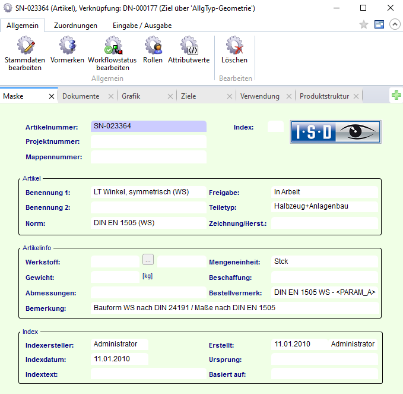
Task: Click the Rollen icon
Action: tap(153, 46)
